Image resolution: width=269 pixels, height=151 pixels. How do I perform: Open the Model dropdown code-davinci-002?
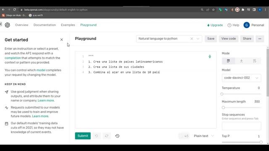point(241,78)
